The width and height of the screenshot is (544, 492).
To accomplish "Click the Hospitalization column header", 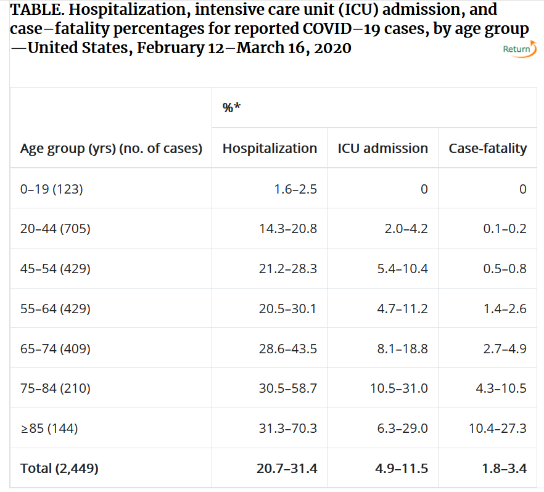I will (x=270, y=149).
